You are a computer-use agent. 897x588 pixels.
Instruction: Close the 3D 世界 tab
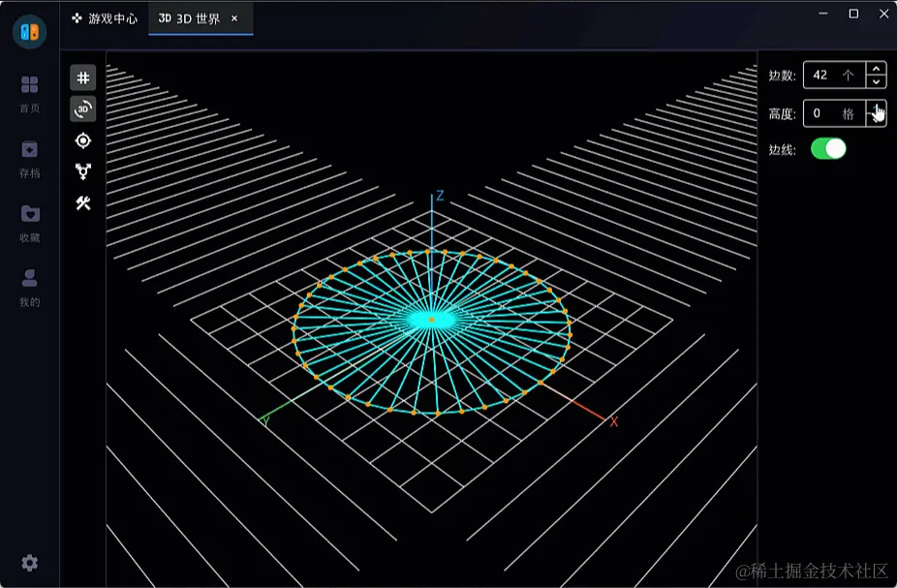[234, 18]
